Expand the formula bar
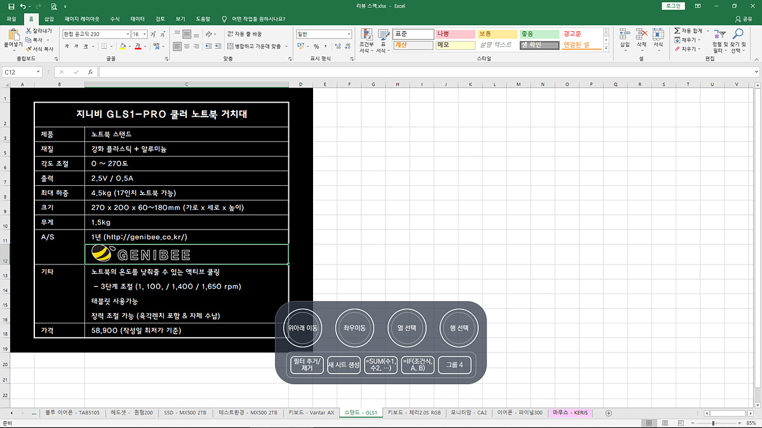The height and width of the screenshot is (428, 762). pyautogui.click(x=757, y=72)
